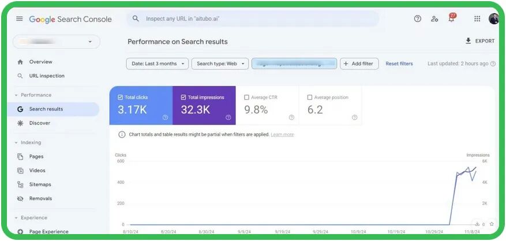The height and width of the screenshot is (241, 506).
Task: Open the notifications bell
Action: [x=452, y=19]
